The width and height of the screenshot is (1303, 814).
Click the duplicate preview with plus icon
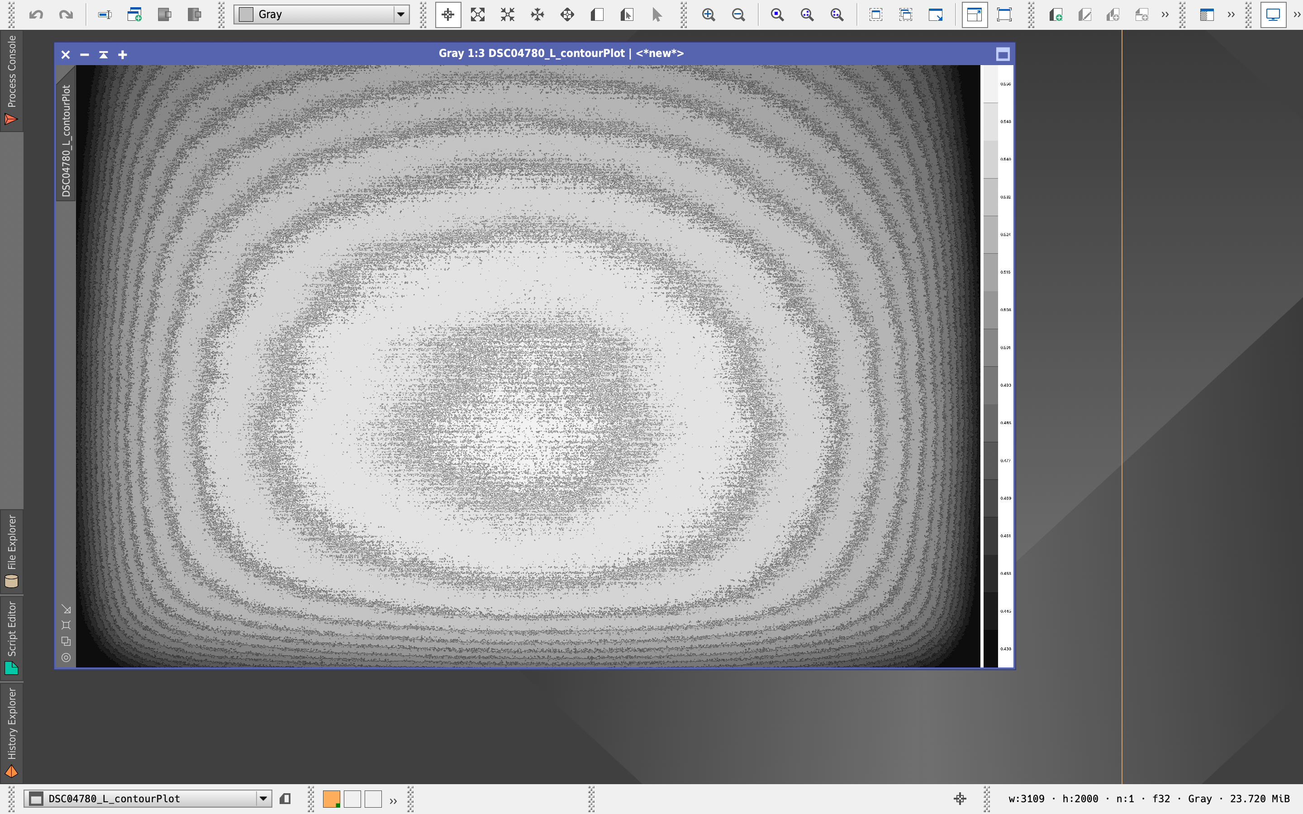(1113, 14)
